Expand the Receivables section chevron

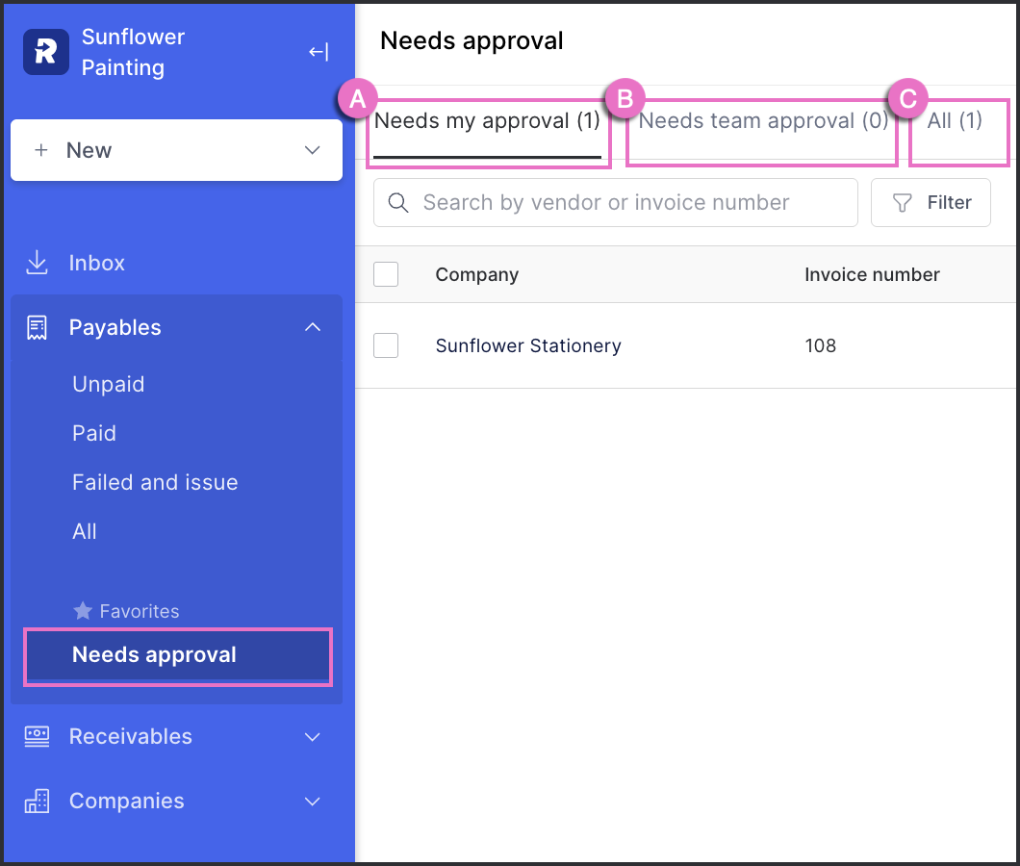[313, 737]
